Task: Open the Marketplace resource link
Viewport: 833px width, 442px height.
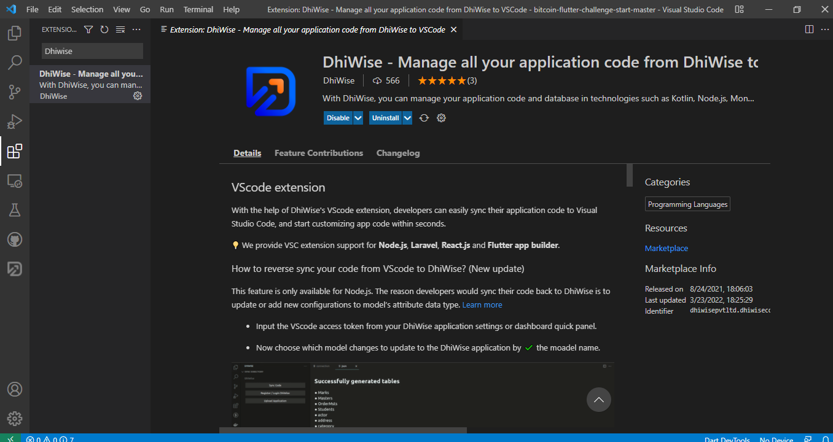Action: 667,248
